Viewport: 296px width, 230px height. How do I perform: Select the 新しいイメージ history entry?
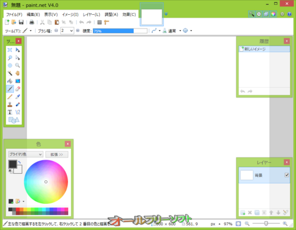coord(265,49)
